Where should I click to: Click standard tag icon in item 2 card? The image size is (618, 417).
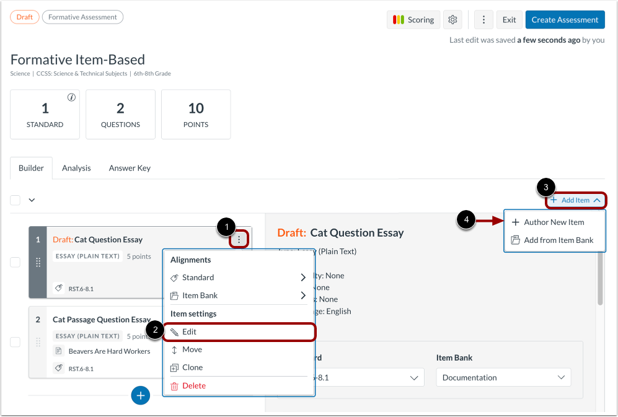click(x=59, y=368)
